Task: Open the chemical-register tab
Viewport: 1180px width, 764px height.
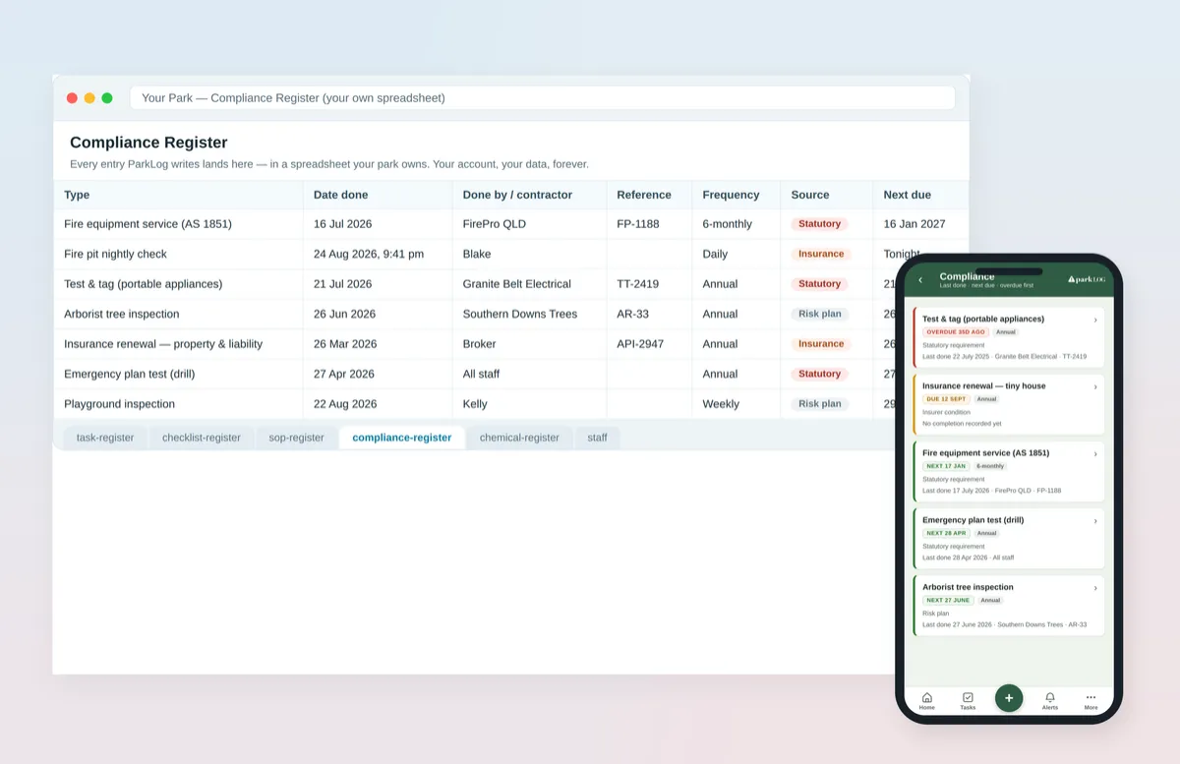Action: [x=519, y=438]
